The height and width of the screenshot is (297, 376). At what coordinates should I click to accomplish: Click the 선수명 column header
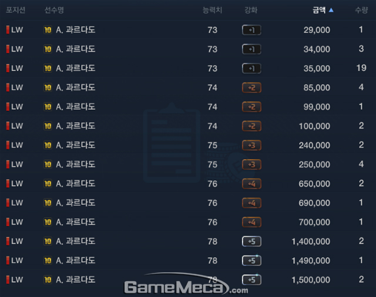coord(54,10)
